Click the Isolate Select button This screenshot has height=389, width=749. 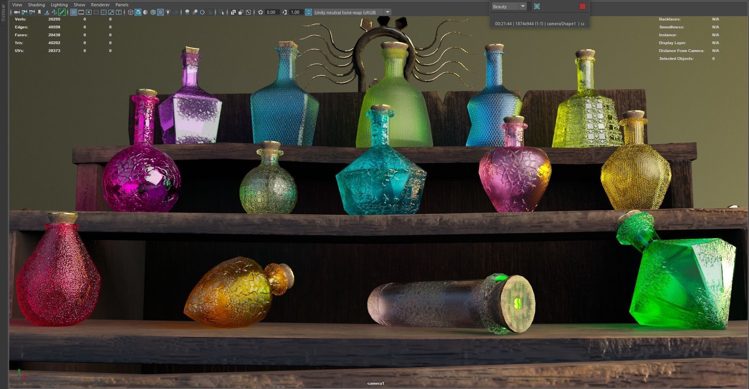222,12
